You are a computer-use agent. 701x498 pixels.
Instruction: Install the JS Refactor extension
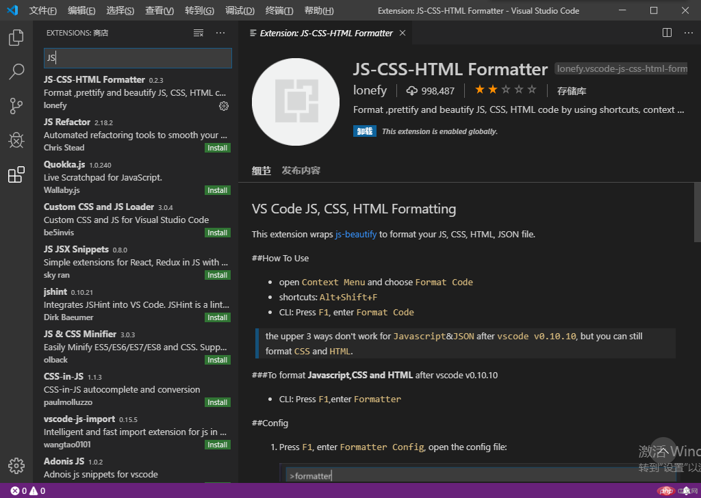tap(218, 148)
